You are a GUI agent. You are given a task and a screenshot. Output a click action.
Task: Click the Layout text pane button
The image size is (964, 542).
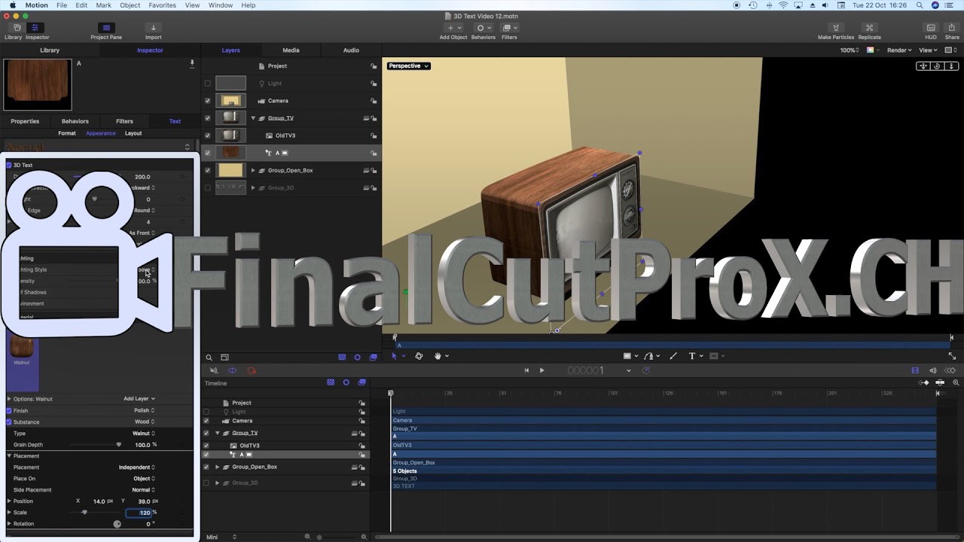133,133
